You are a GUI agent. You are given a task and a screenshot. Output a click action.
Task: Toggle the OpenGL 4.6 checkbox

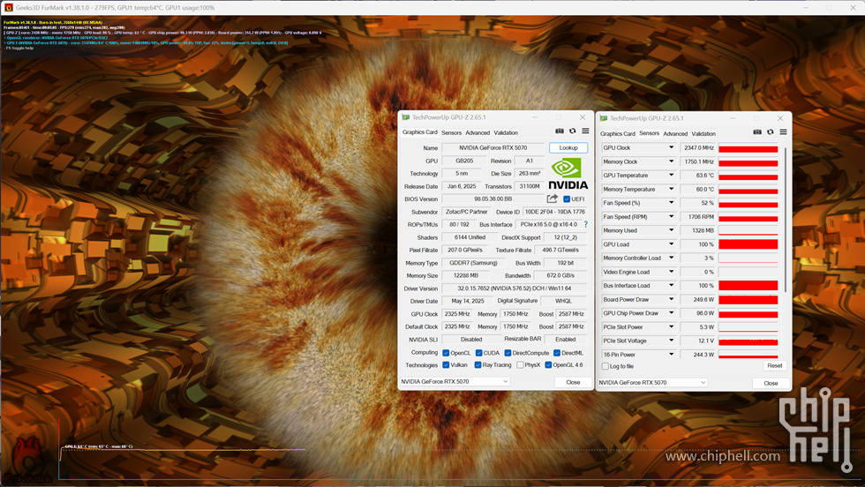tap(548, 365)
